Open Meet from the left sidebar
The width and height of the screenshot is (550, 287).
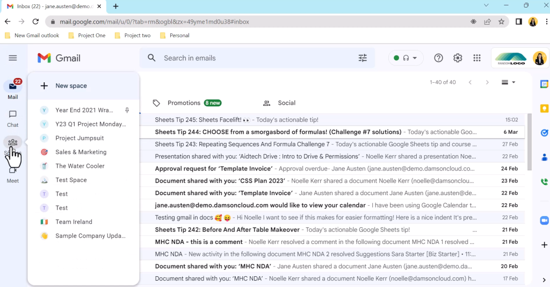pos(13,175)
